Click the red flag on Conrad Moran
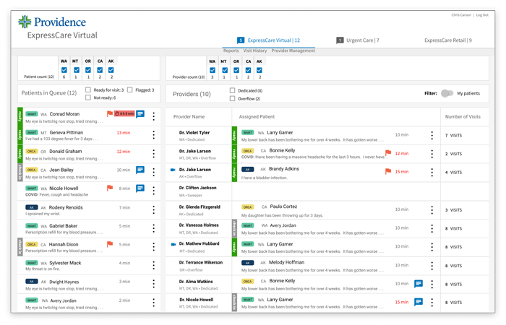Image resolution: width=506 pixels, height=325 pixels. pos(110,114)
